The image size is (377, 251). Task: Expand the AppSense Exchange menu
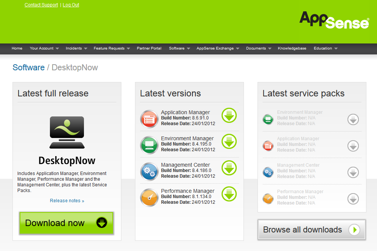coord(217,48)
